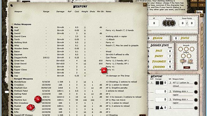Click the Parry total field
207x116 pixels.
(x=170, y=56)
